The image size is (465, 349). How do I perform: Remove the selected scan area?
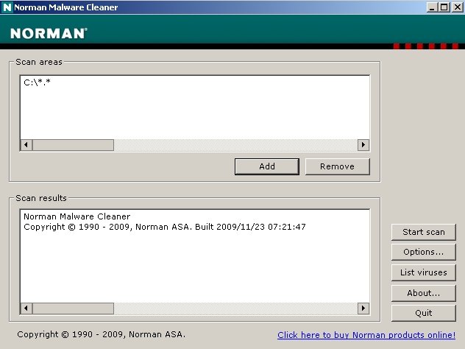click(338, 166)
